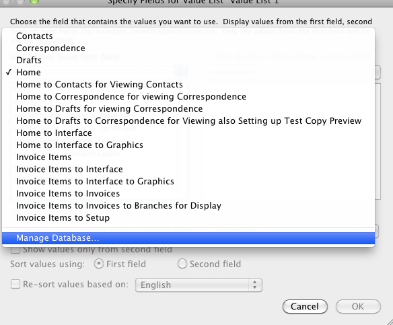The height and width of the screenshot is (325, 393).
Task: Select the checked Home entry
Action: [x=188, y=73]
